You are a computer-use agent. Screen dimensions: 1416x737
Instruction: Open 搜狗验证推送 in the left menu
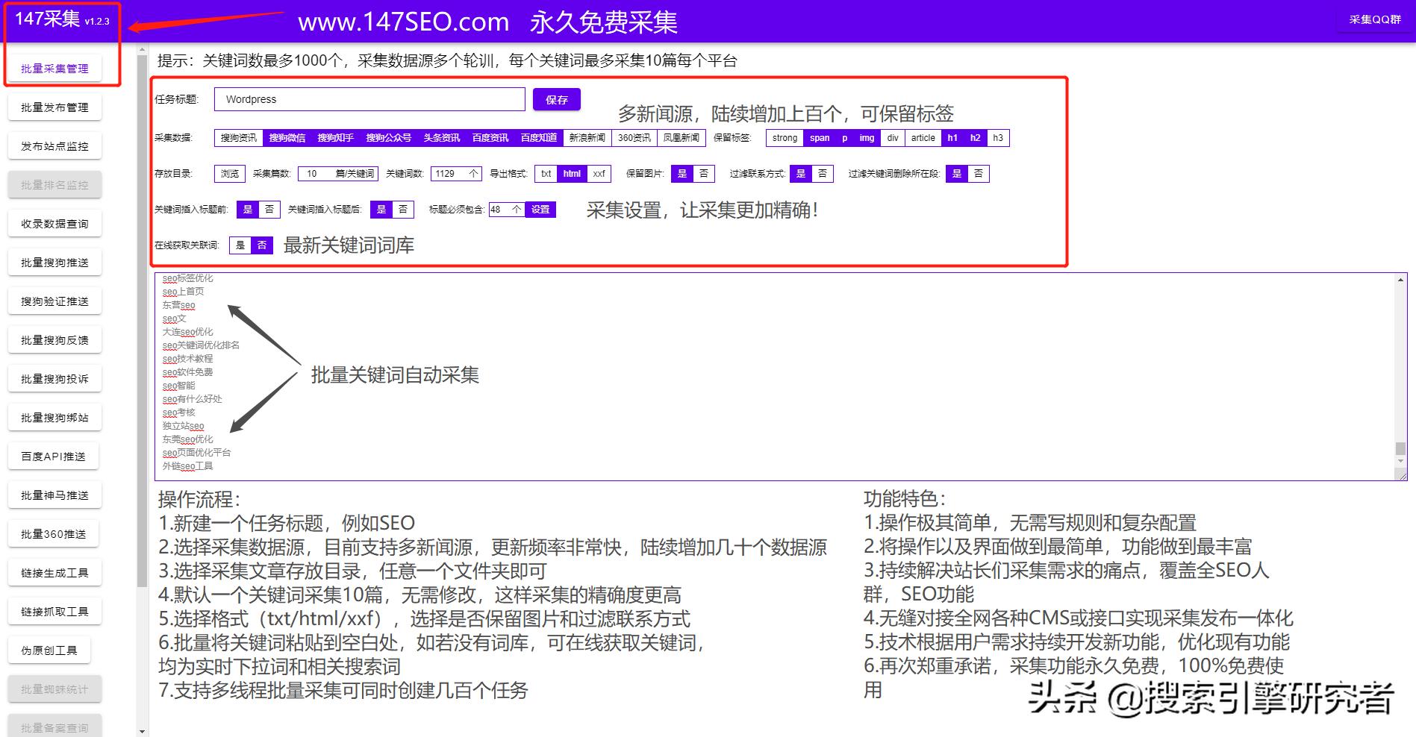pyautogui.click(x=54, y=301)
